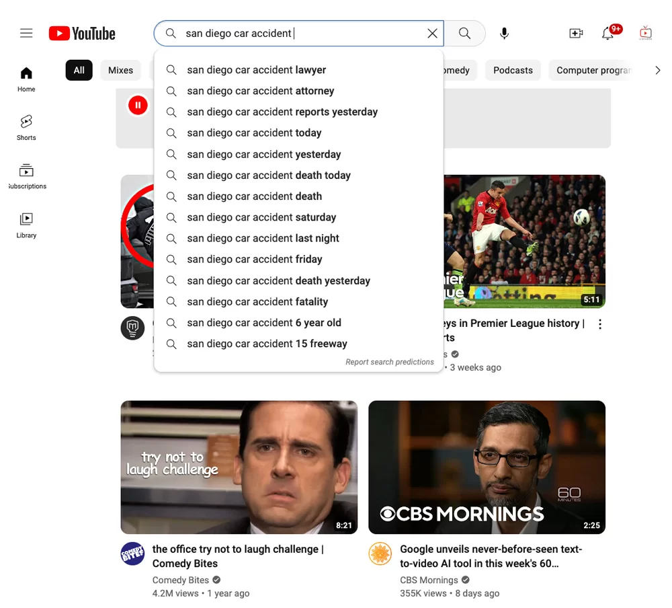Screen dimensions: 672x608
Task: Choose suggestion 'san diego car accident lawyer'
Action: point(299,70)
